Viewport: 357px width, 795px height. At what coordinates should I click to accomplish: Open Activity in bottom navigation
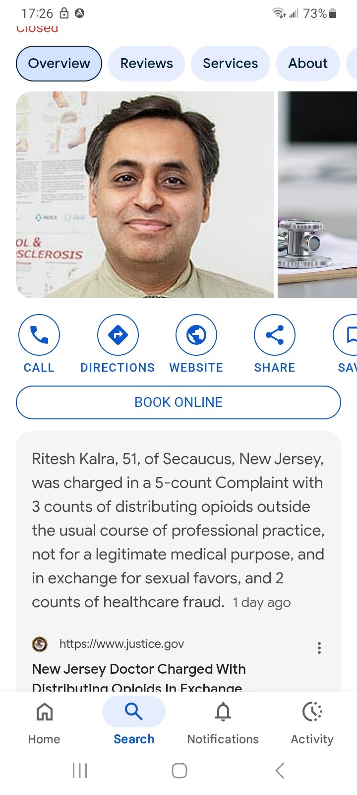312,723
